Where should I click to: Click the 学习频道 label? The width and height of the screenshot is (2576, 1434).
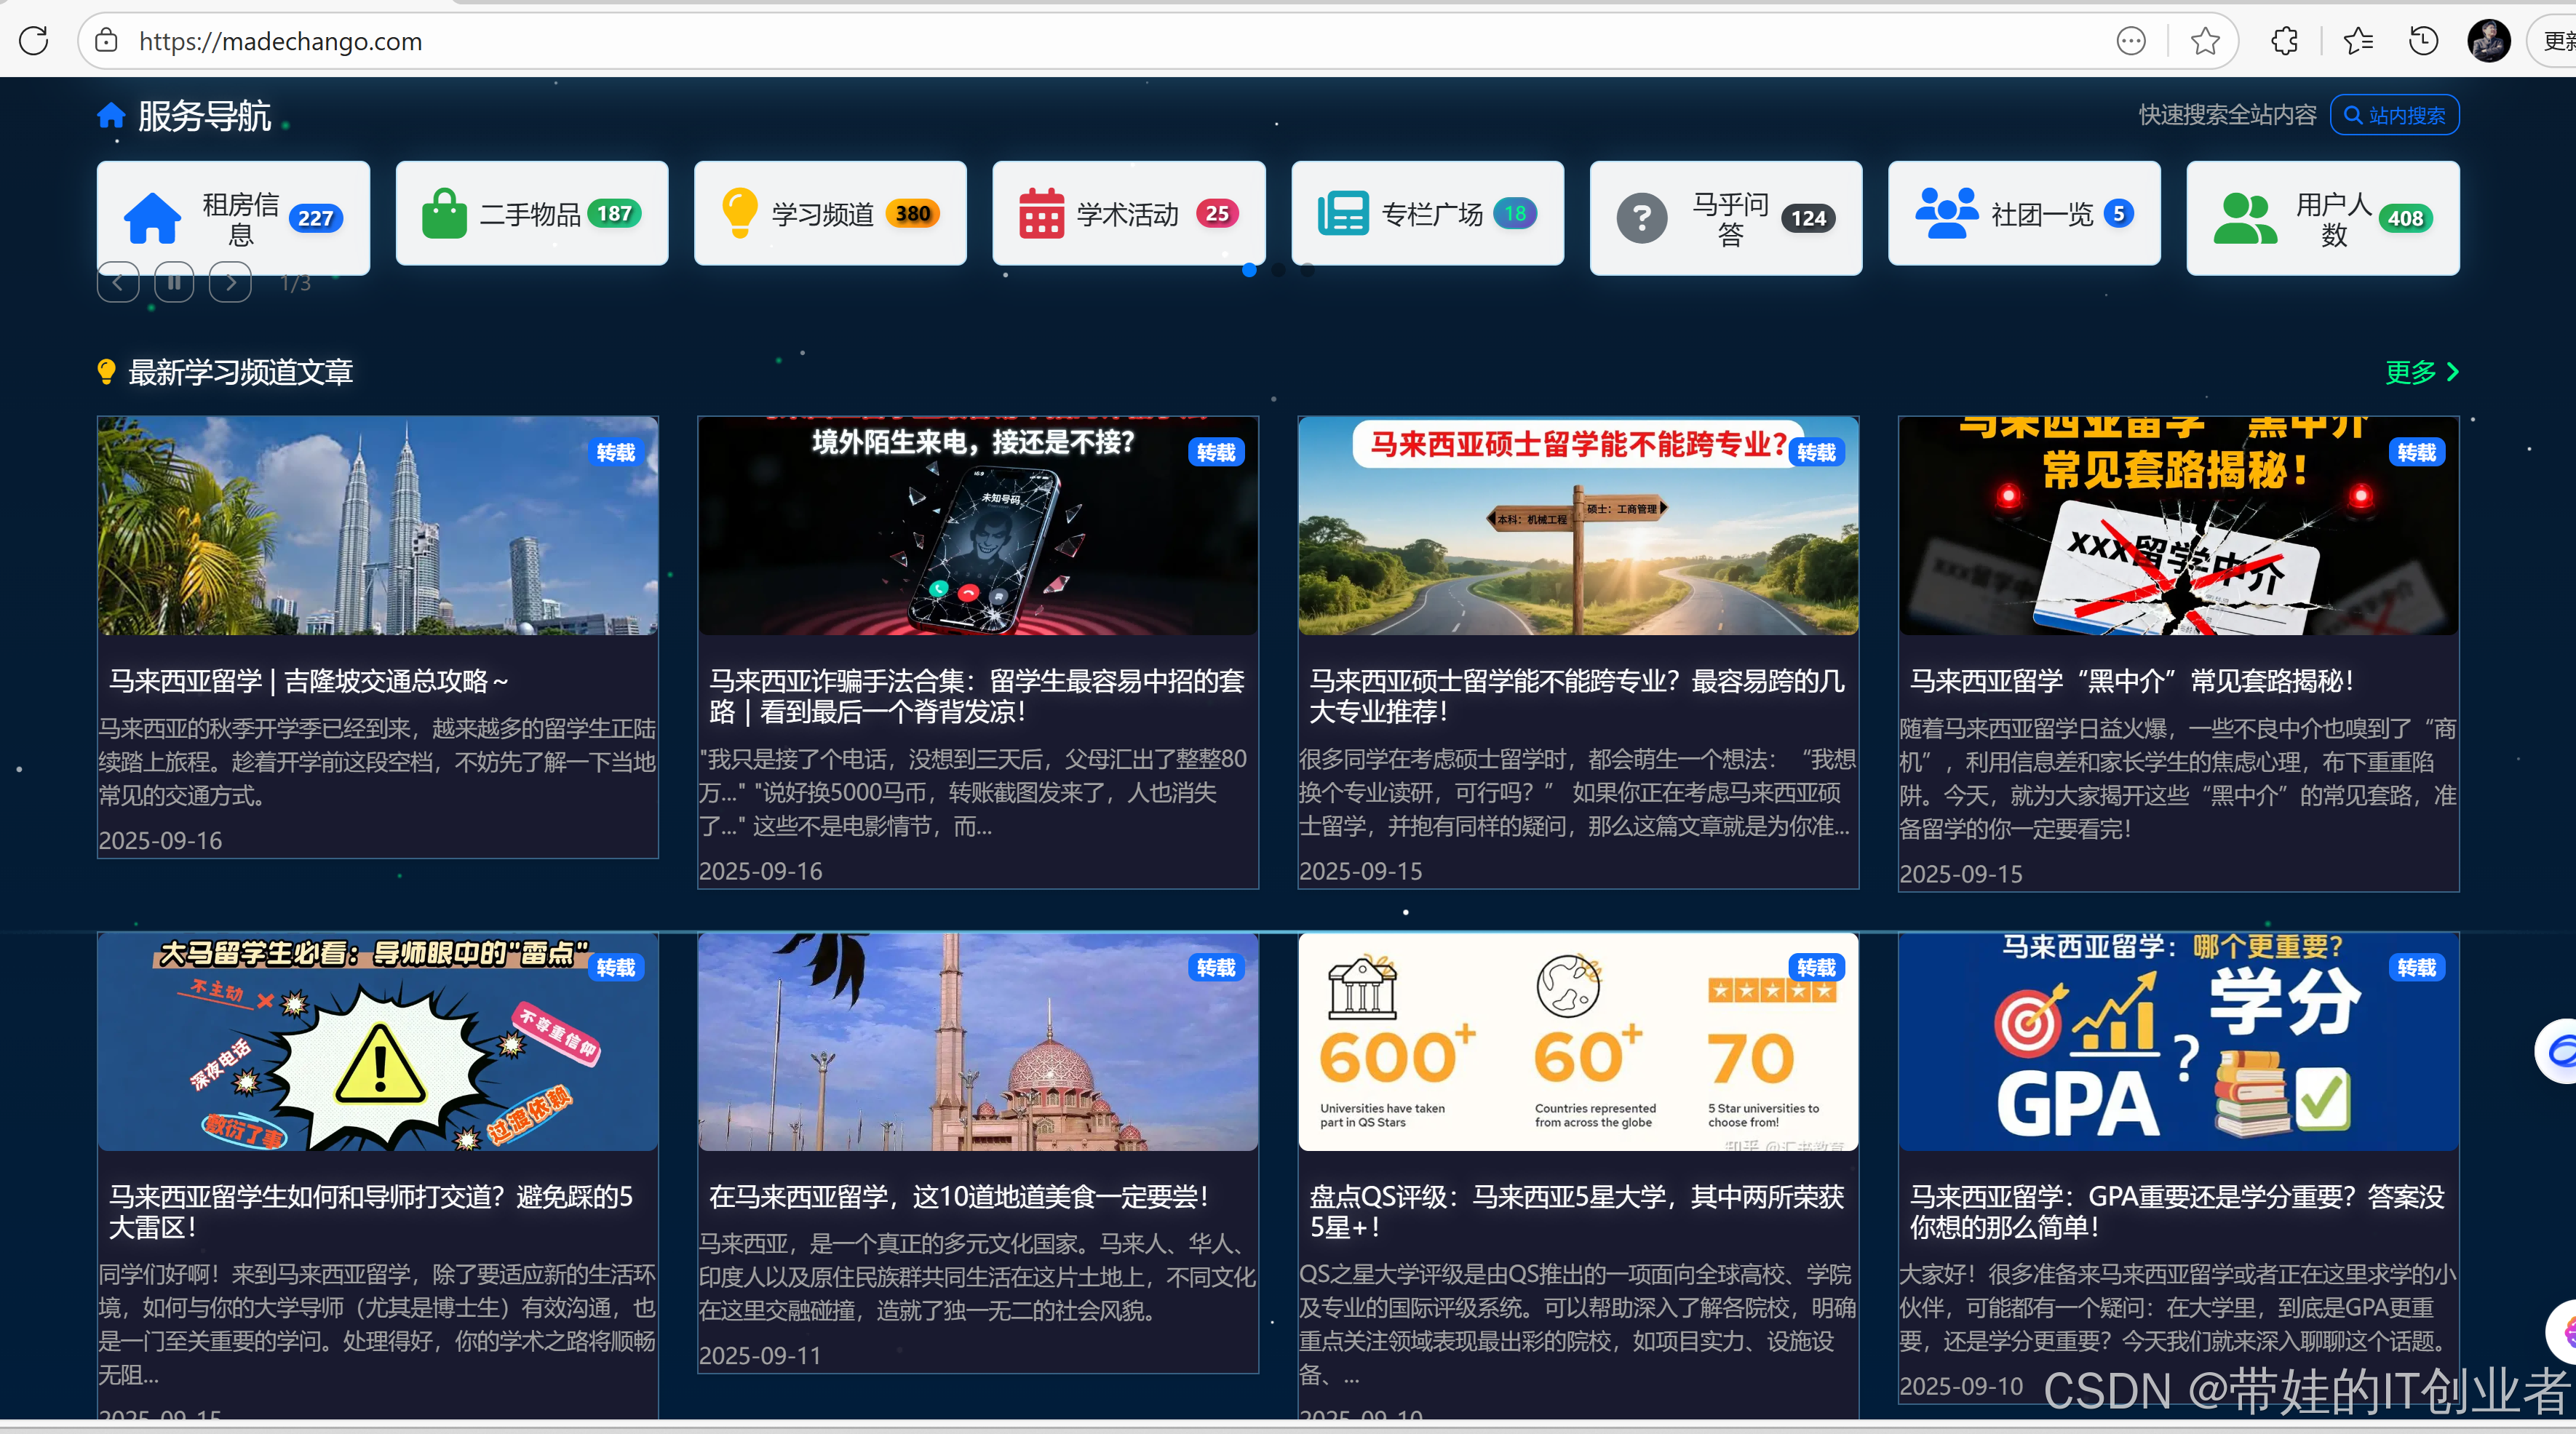point(823,214)
